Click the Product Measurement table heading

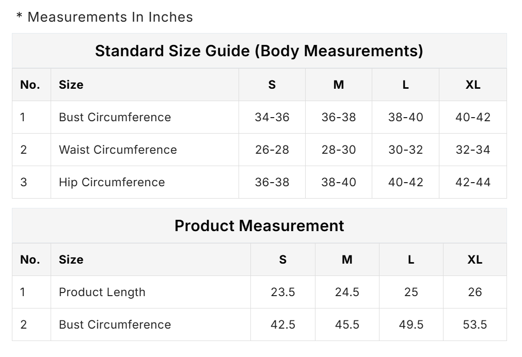259,226
